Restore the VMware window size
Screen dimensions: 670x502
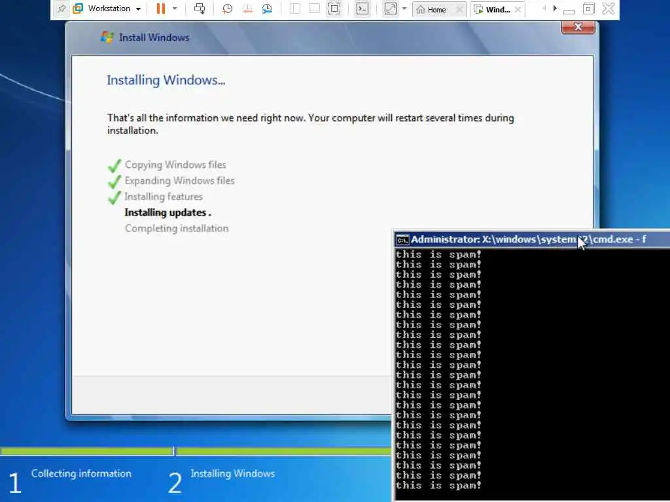(588, 8)
